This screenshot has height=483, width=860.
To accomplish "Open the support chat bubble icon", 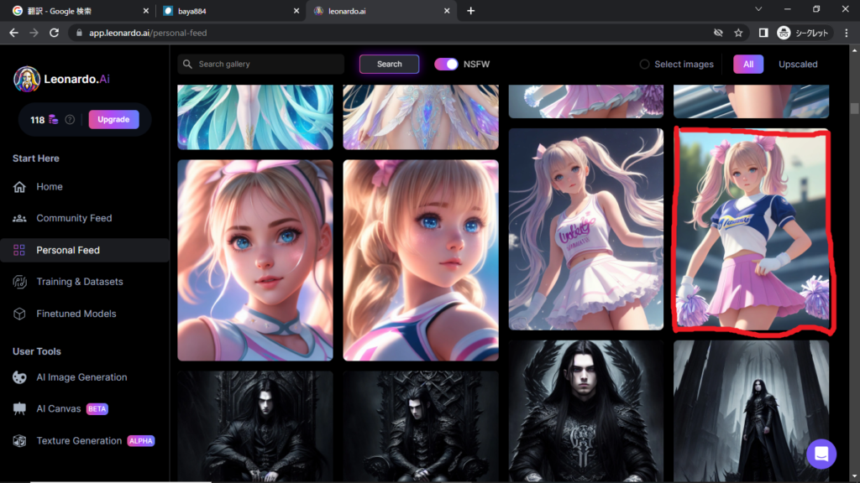I will pyautogui.click(x=821, y=454).
